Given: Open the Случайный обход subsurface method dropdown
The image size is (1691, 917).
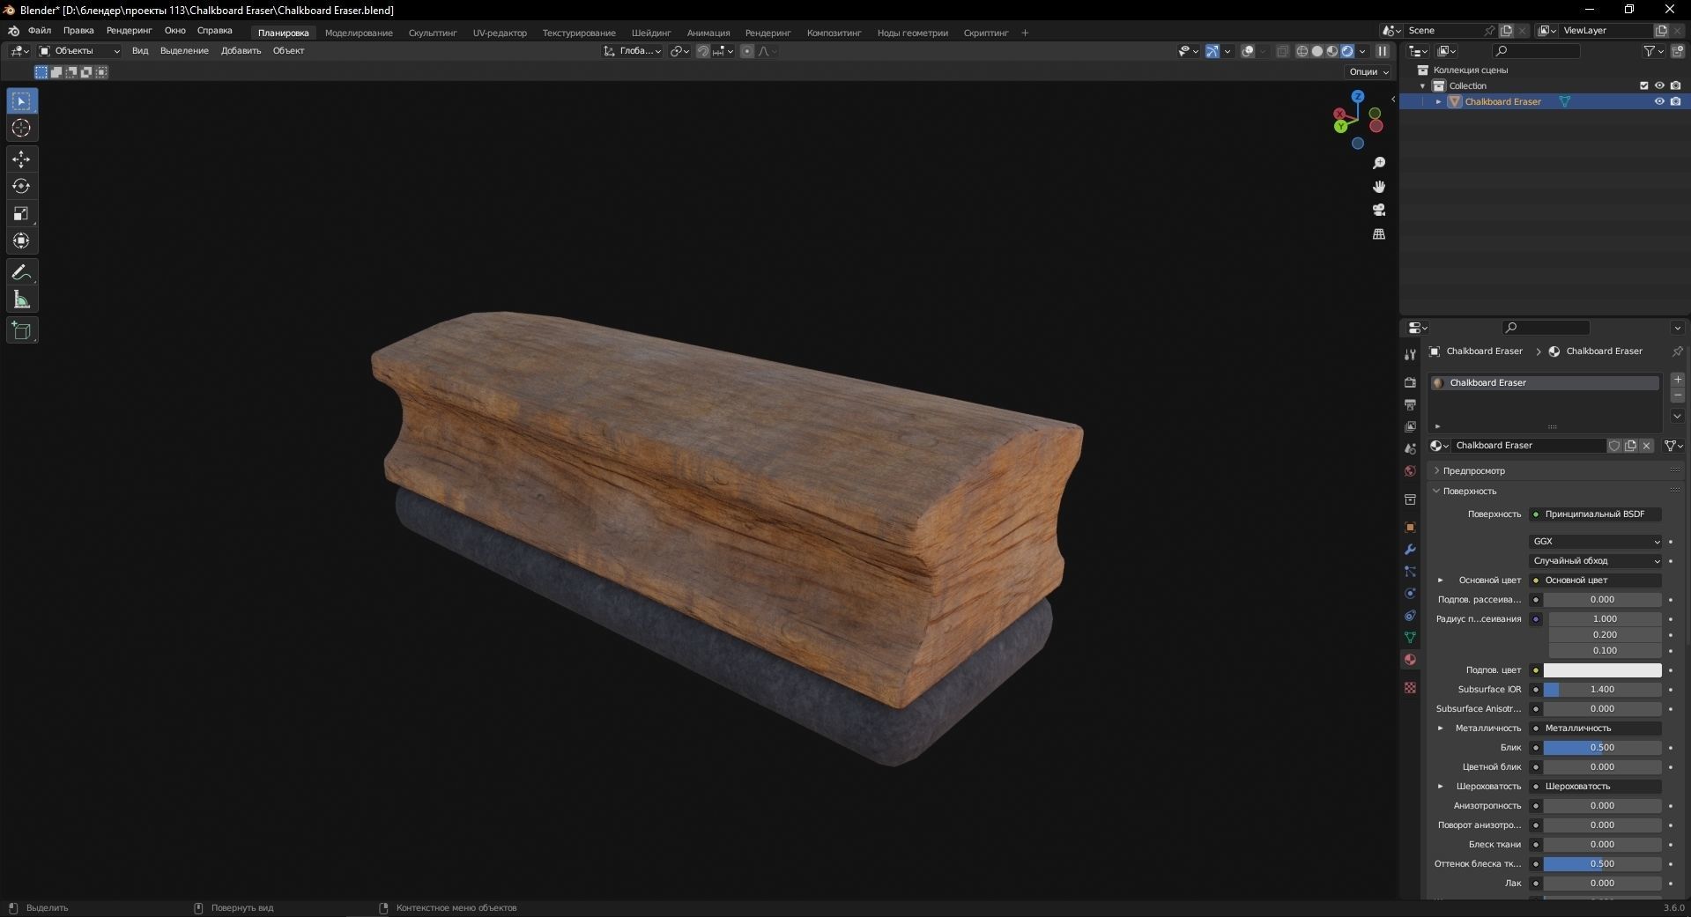Looking at the screenshot, I should (1595, 561).
